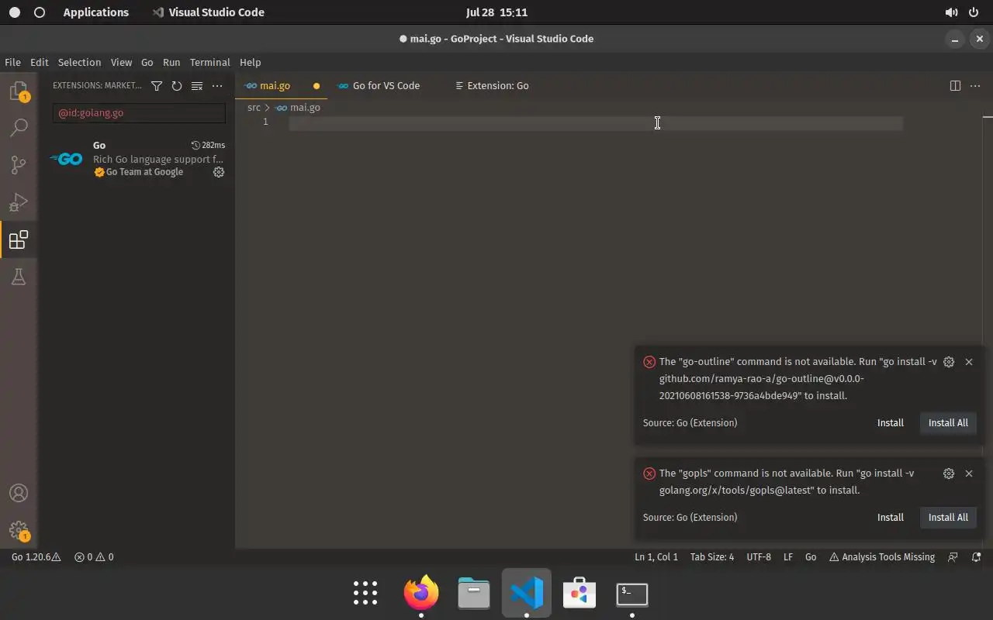Open the Manage gear in the activity bar
This screenshot has height=620, width=993.
point(19,531)
